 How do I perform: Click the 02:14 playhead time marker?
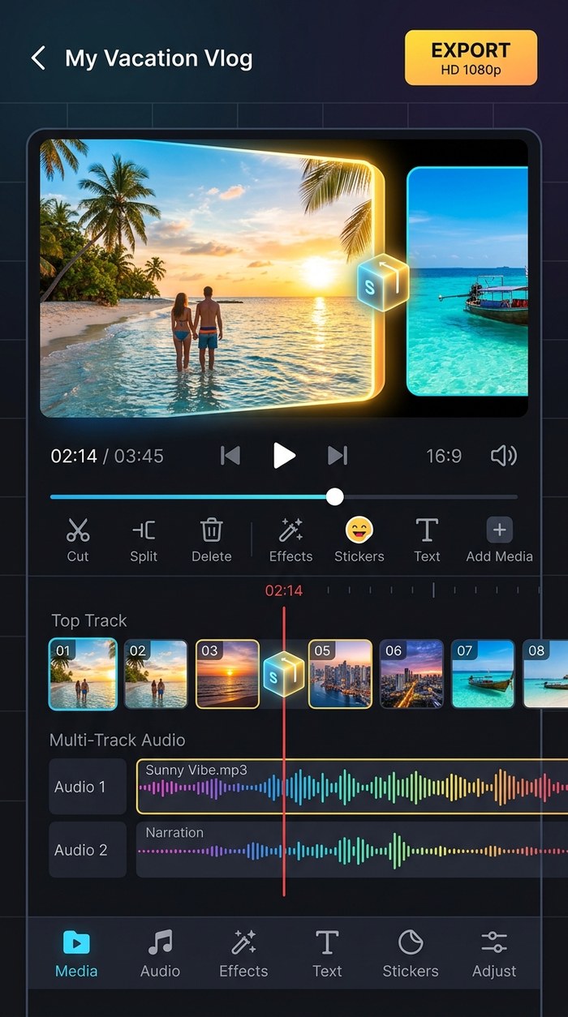click(284, 590)
